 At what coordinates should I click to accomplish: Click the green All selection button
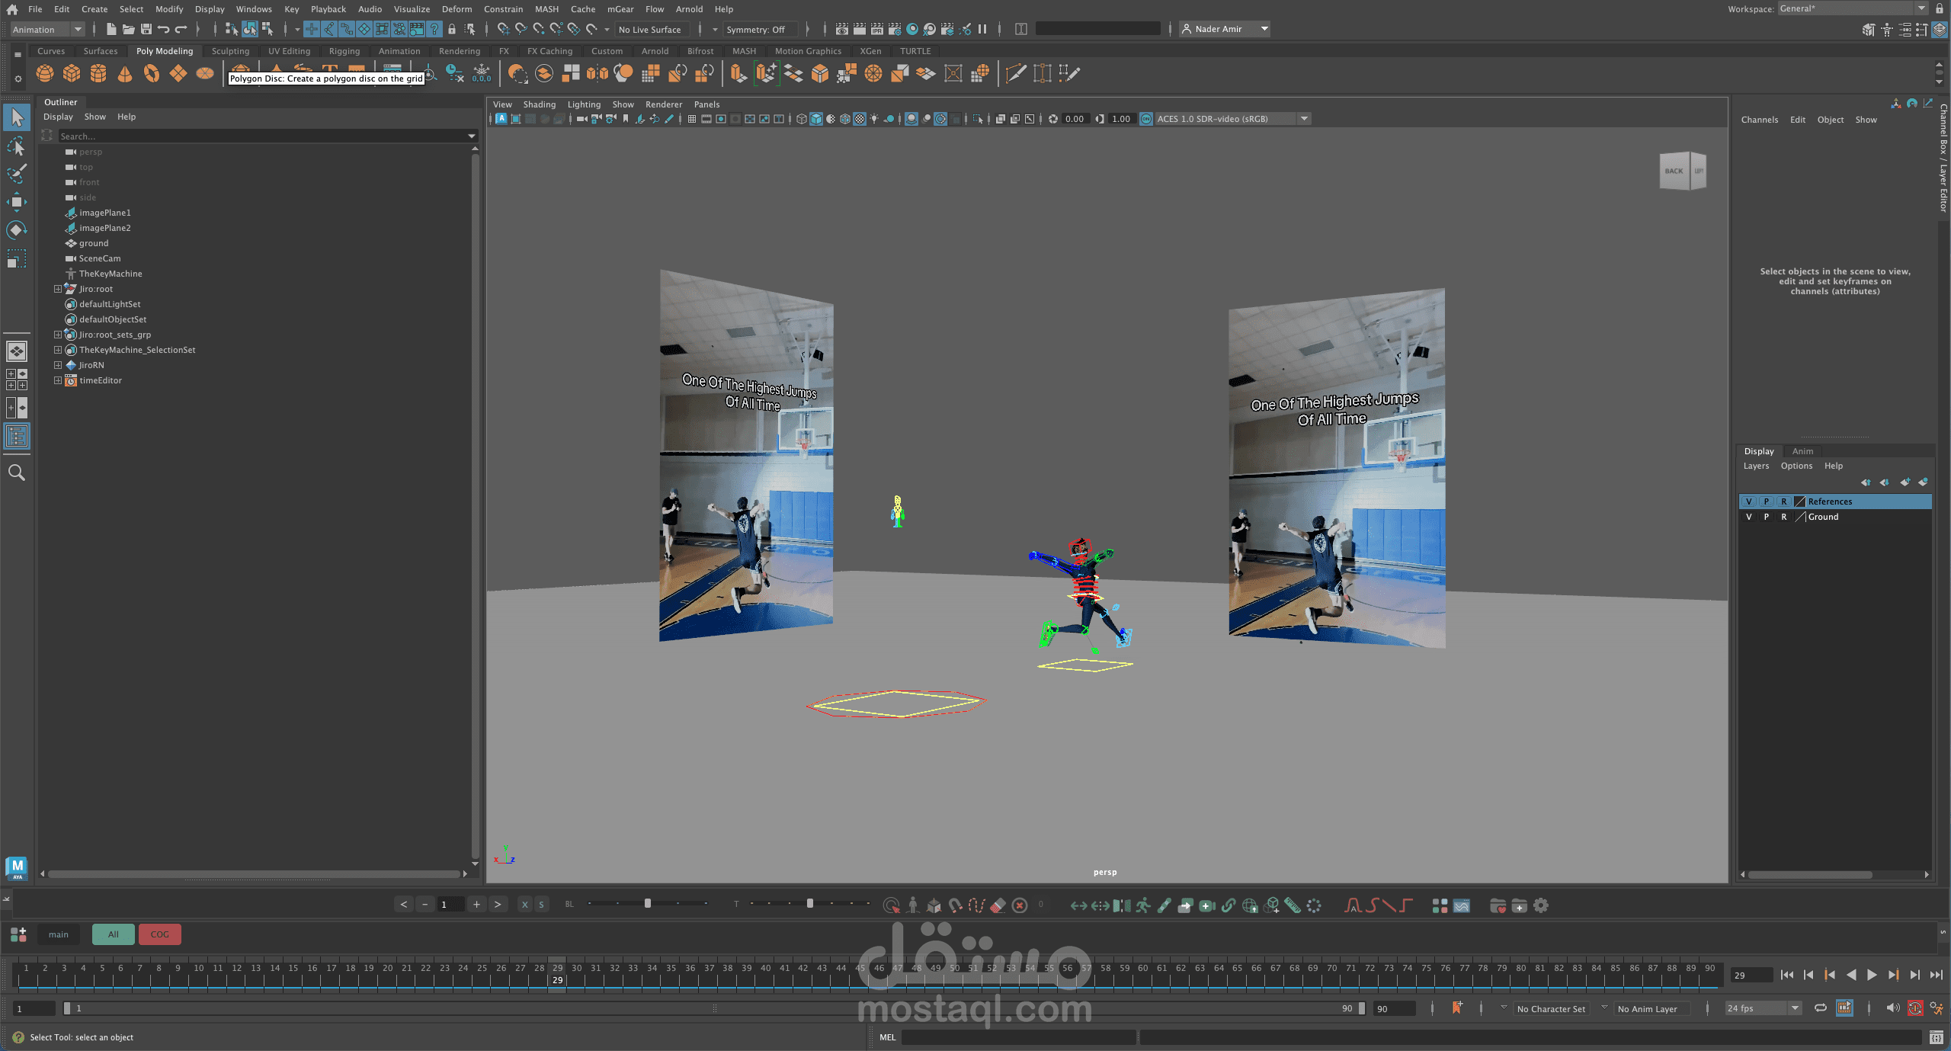click(113, 934)
